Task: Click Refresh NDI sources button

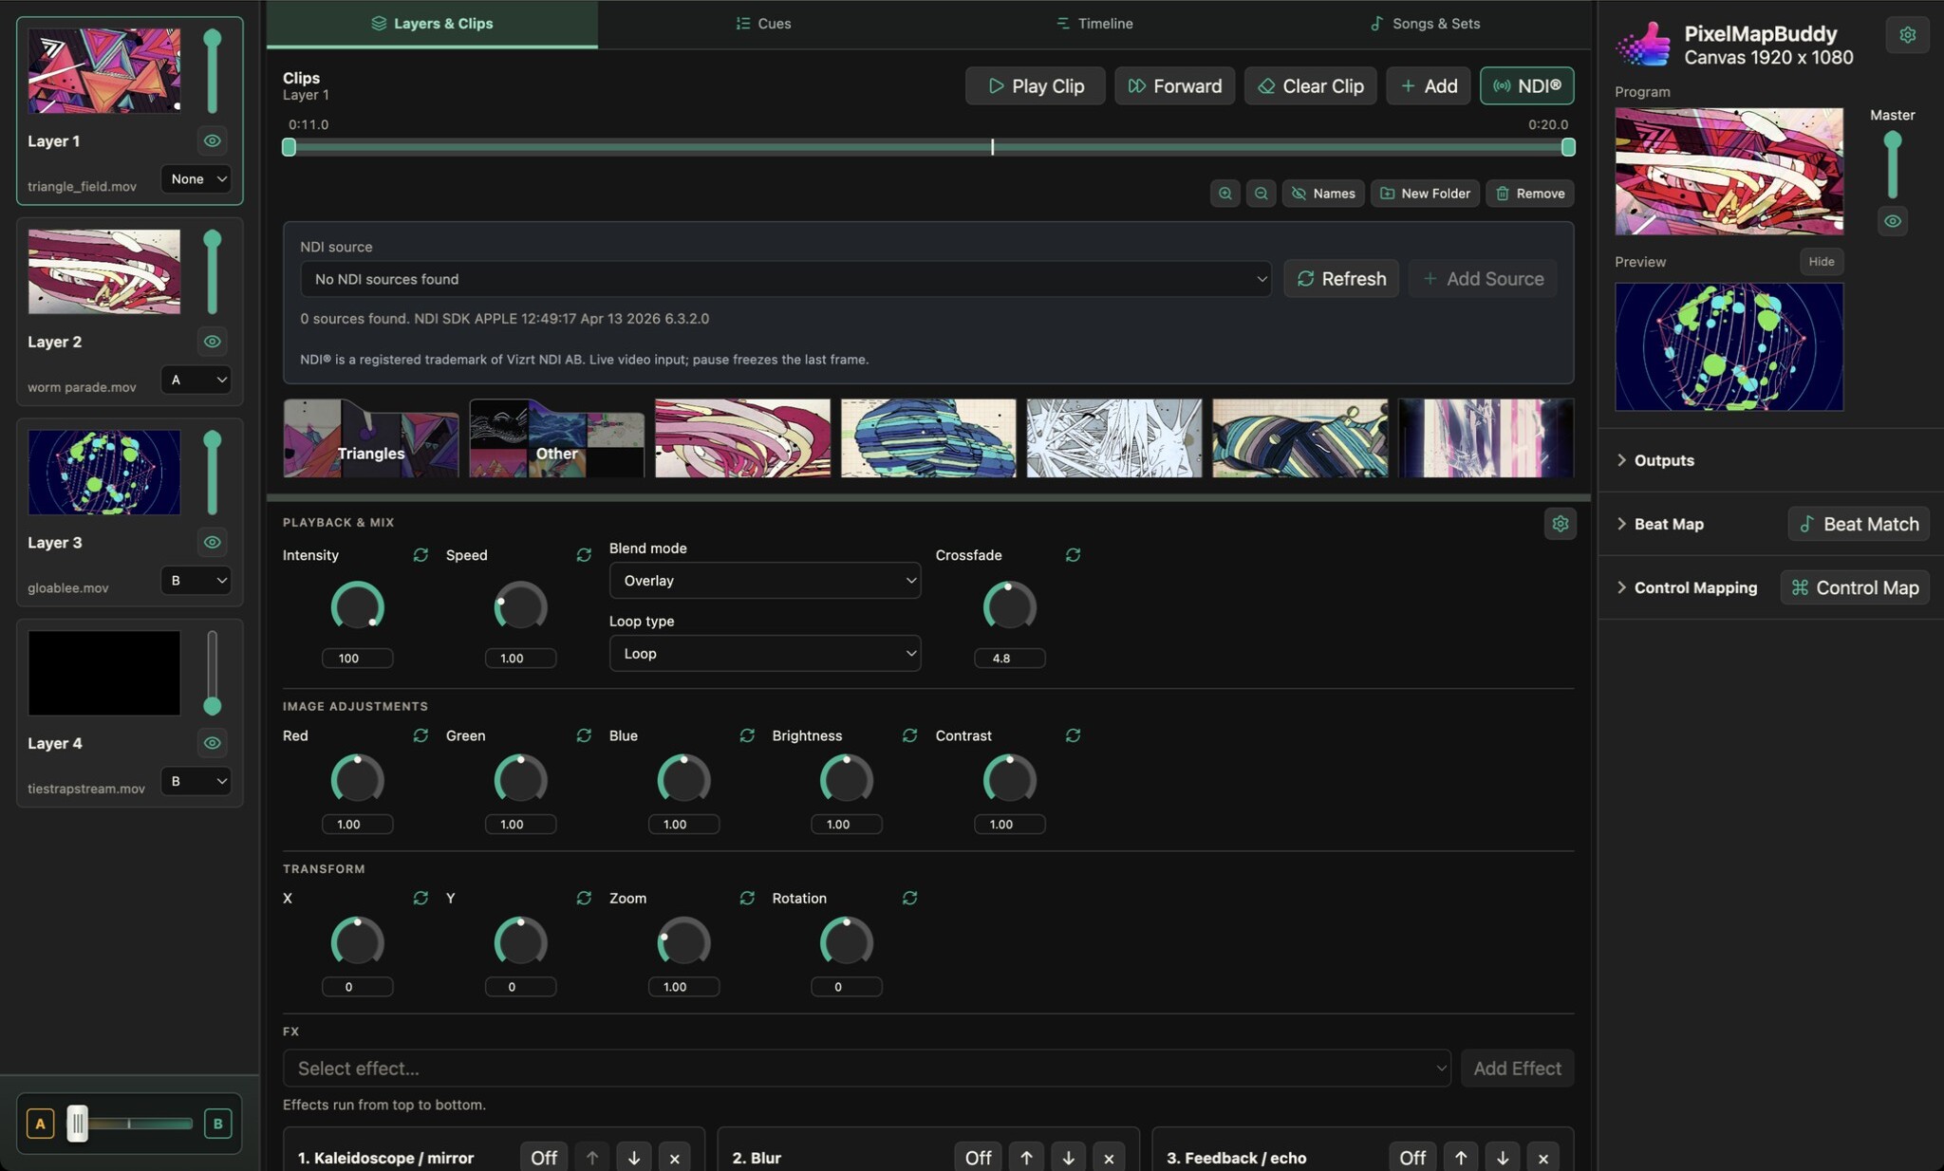Action: (x=1341, y=279)
